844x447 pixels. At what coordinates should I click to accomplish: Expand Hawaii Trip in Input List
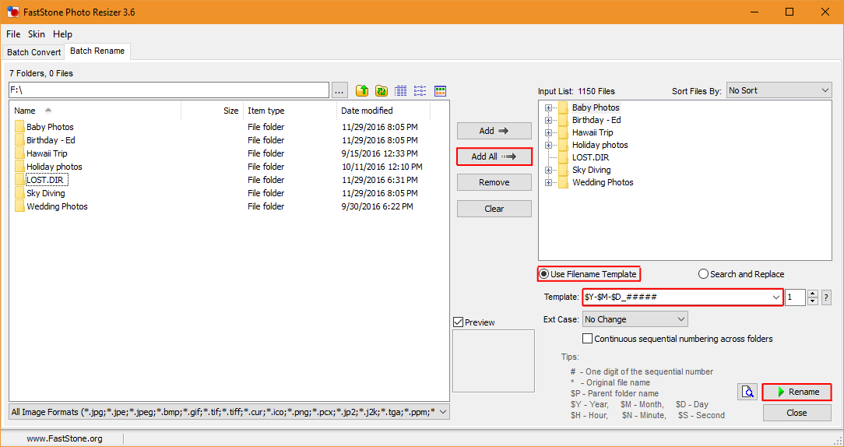tap(548, 132)
